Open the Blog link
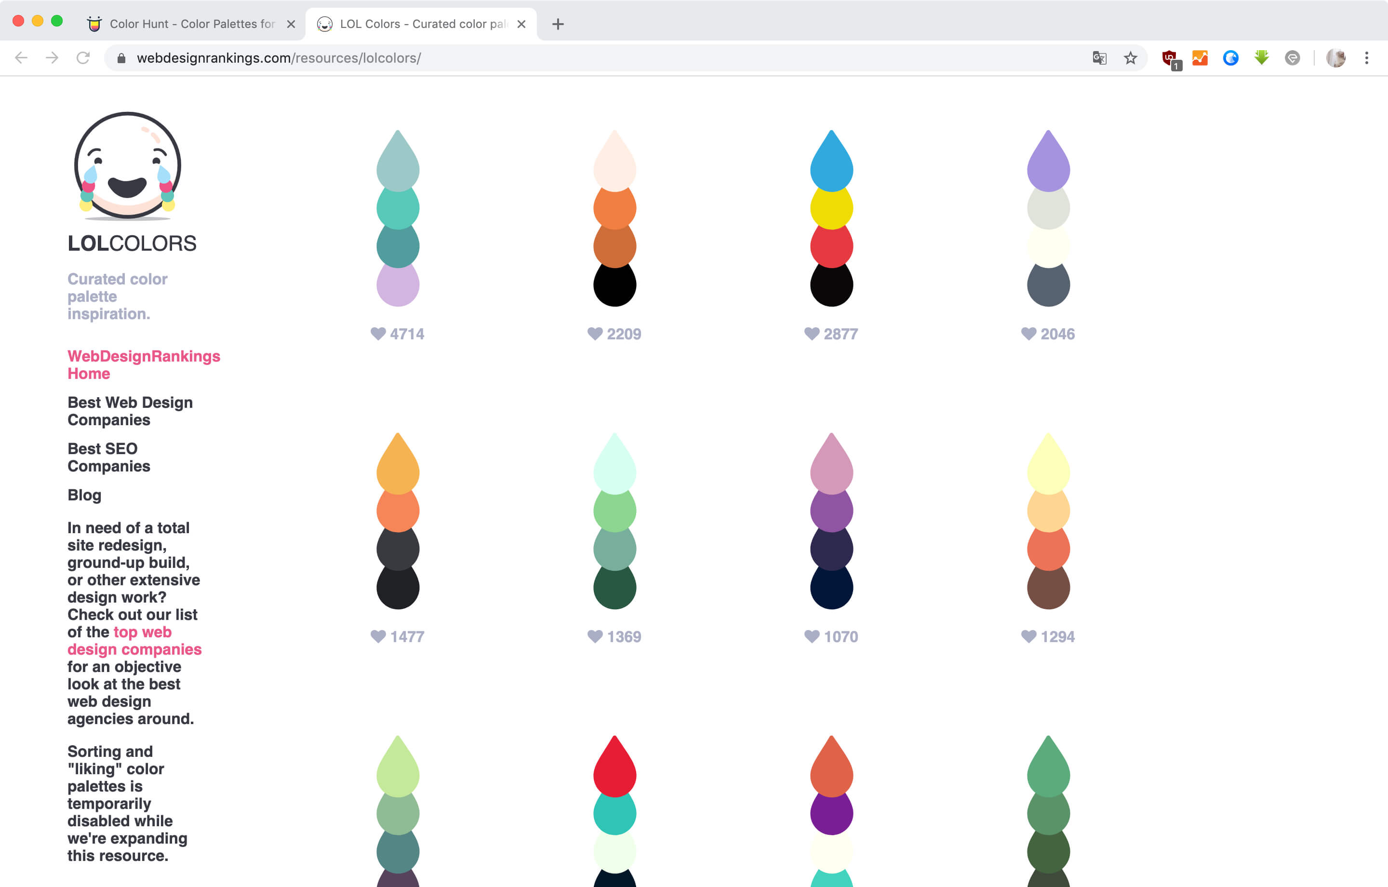This screenshot has height=887, width=1388. 84,496
